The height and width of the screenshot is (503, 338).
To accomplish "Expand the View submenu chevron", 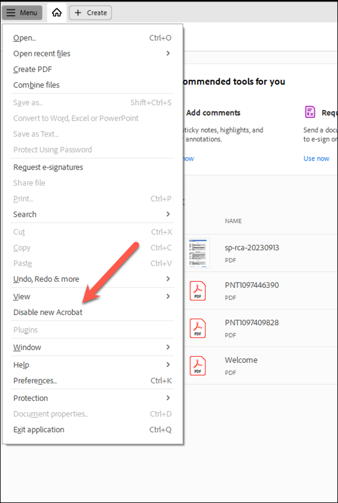I will tap(168, 297).
